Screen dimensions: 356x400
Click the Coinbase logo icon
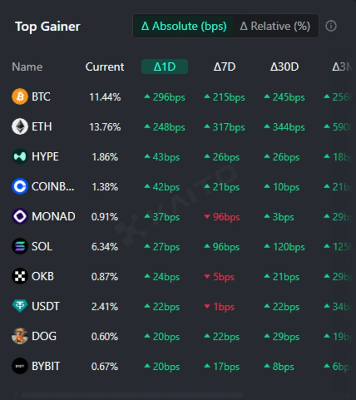click(20, 186)
